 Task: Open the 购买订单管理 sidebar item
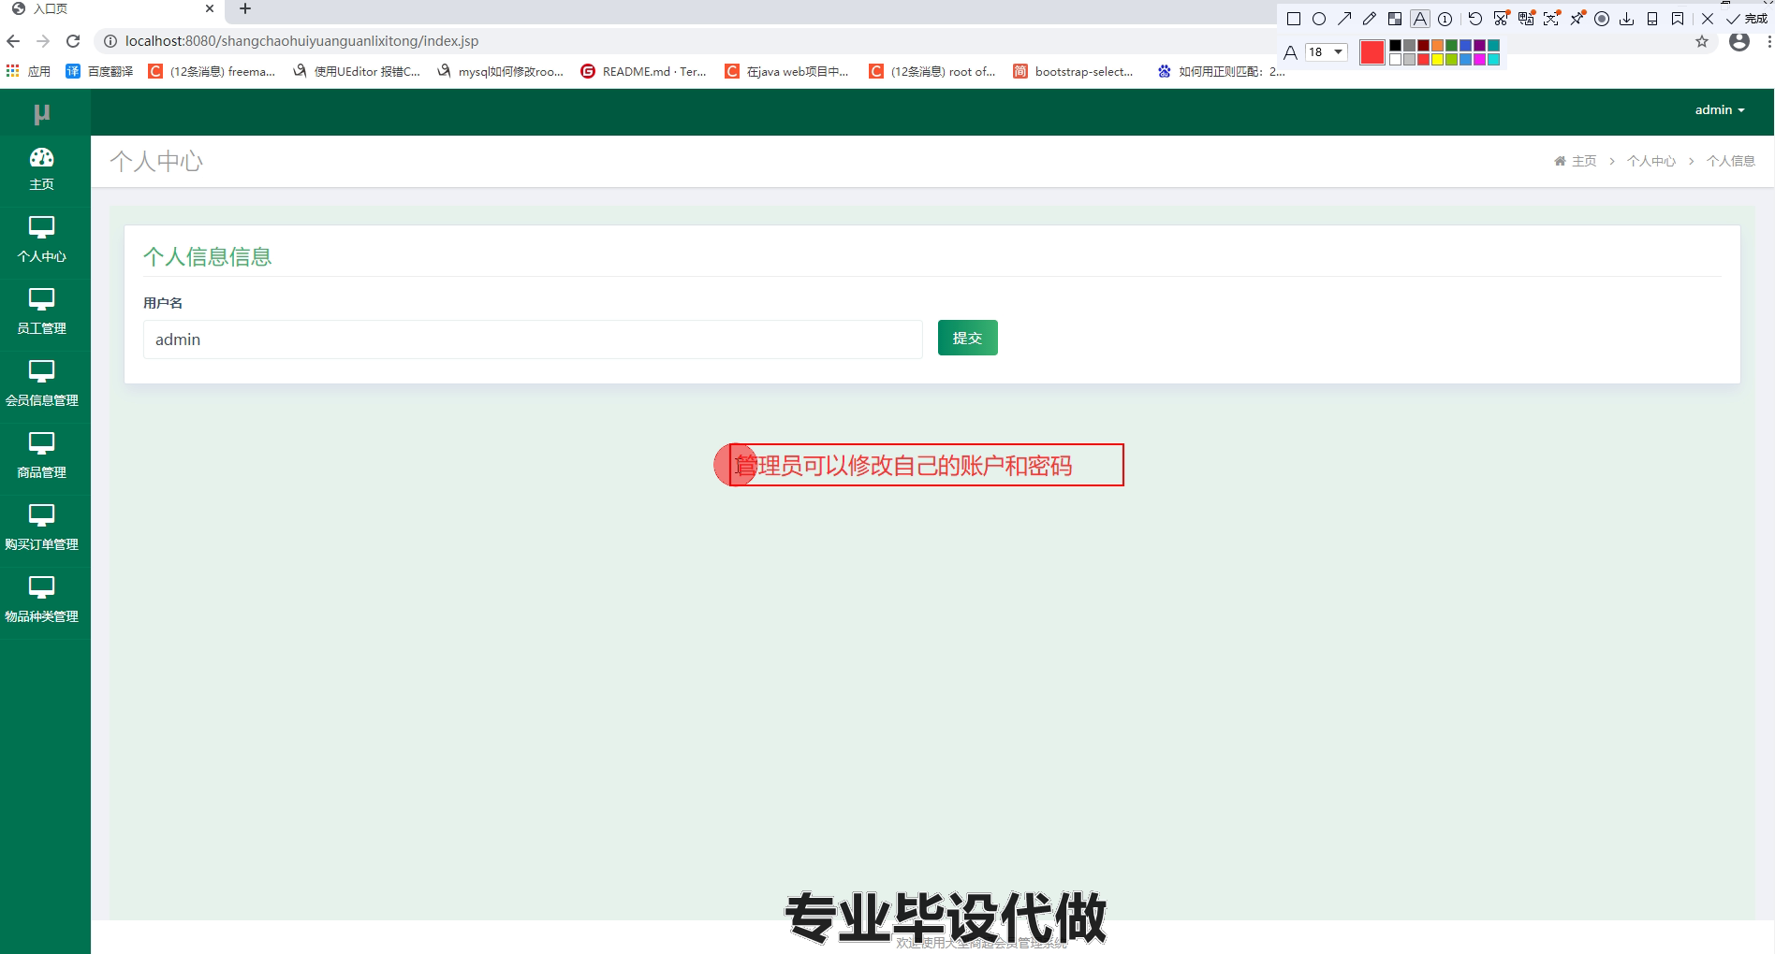click(x=42, y=528)
